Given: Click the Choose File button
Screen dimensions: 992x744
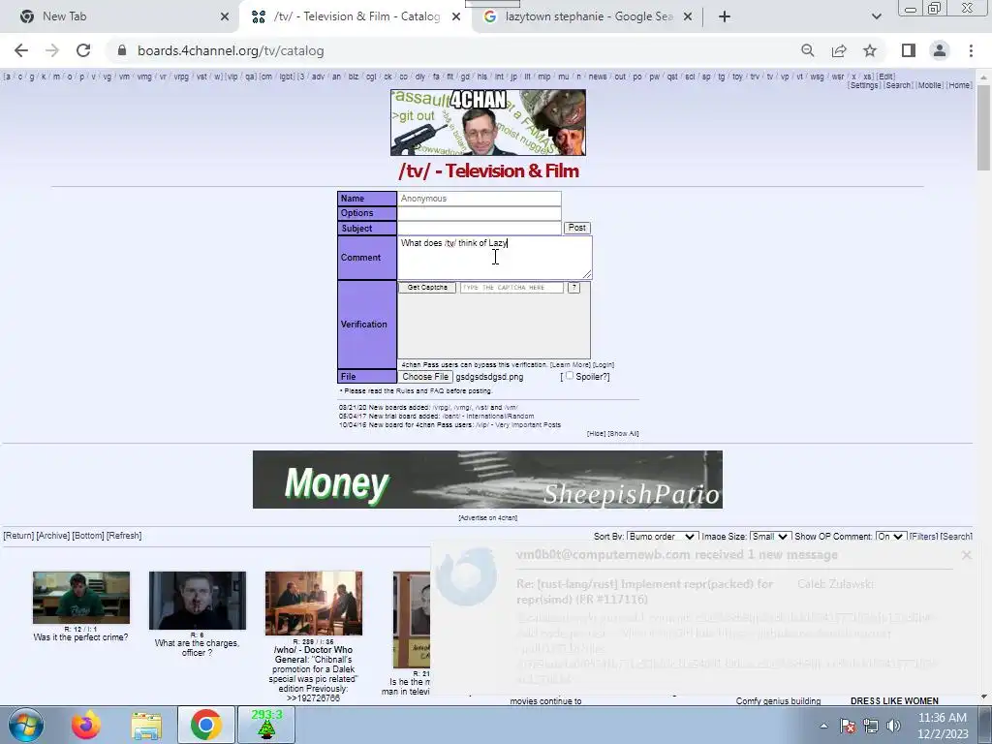Looking at the screenshot, I should point(425,377).
